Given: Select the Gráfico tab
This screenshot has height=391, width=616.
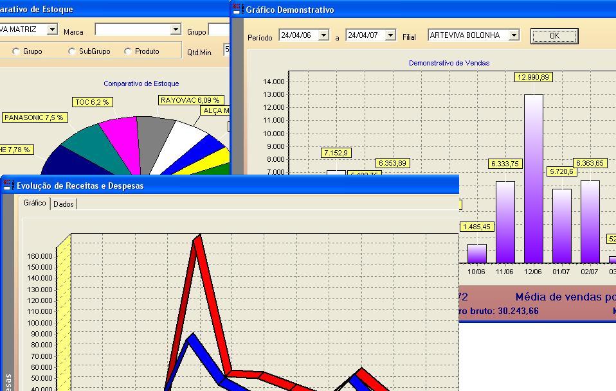Looking at the screenshot, I should (x=35, y=203).
